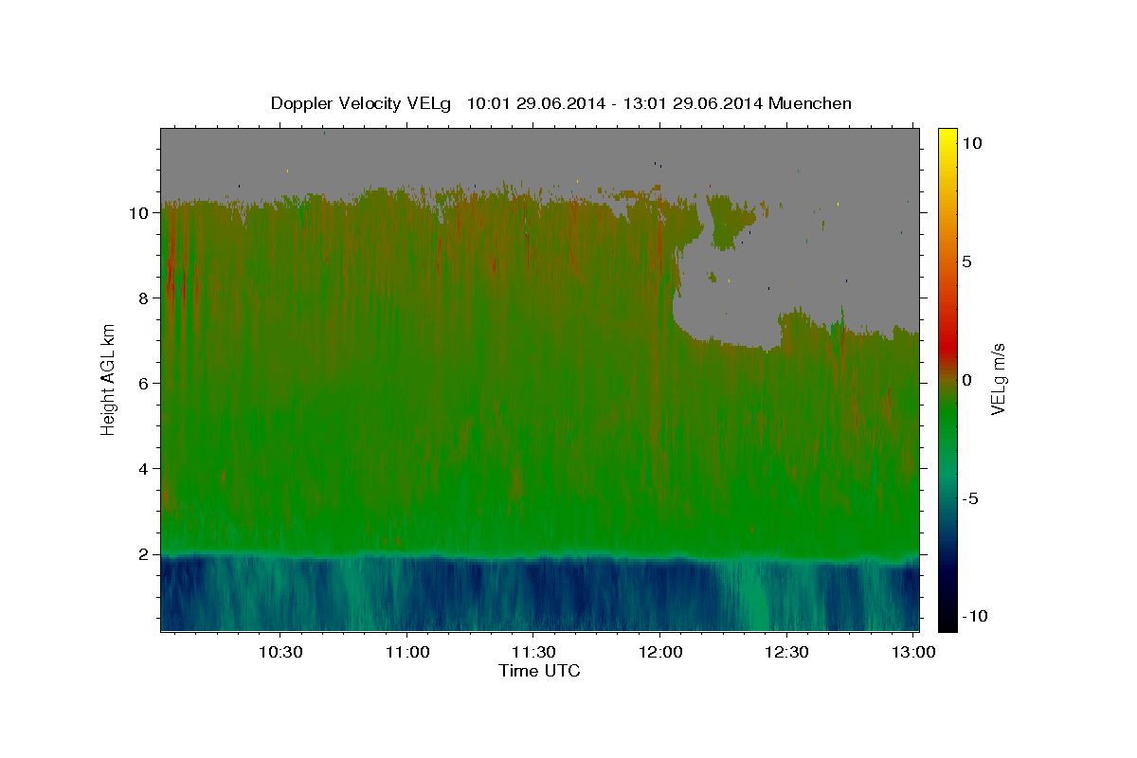
Task: Click the height axis value "8"
Action: [x=145, y=298]
